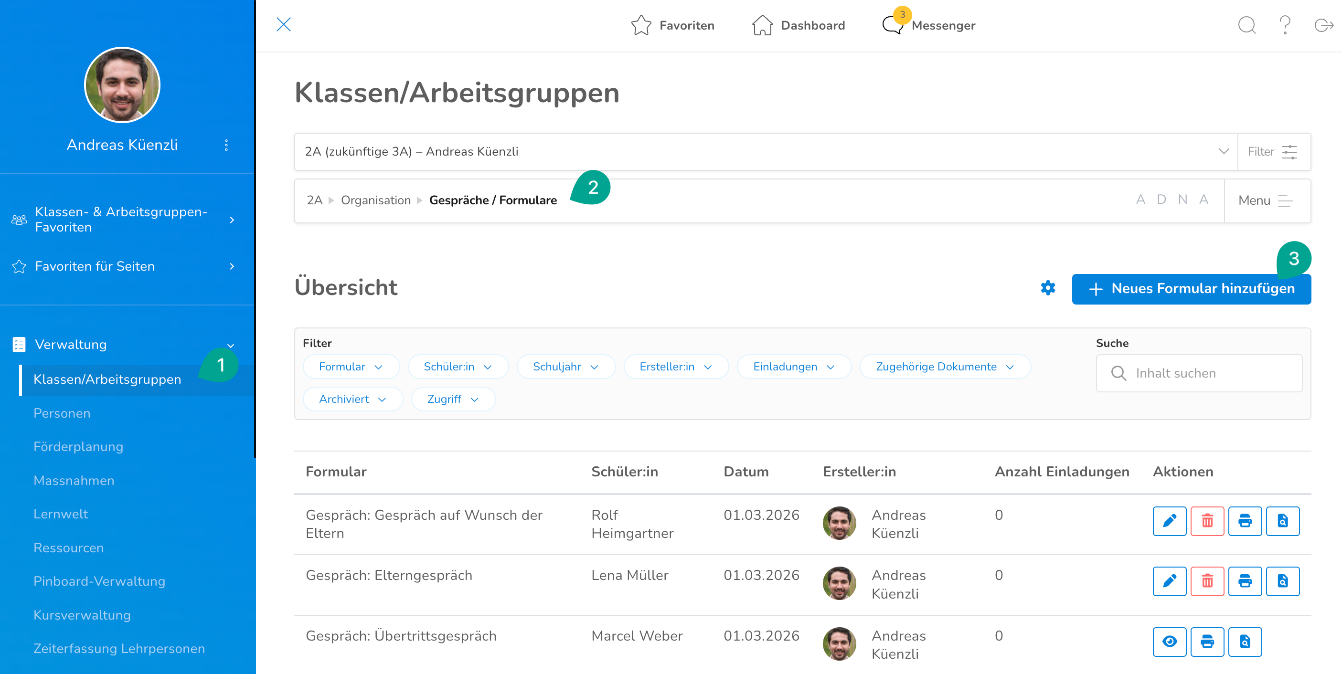
Task: Click the Organisation breadcrumb link
Action: (375, 200)
